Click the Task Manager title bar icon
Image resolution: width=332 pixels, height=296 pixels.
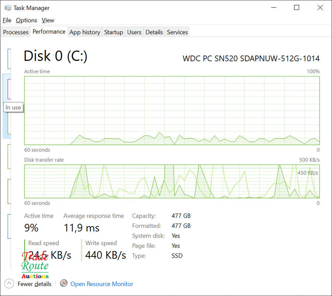pyautogui.click(x=8, y=8)
